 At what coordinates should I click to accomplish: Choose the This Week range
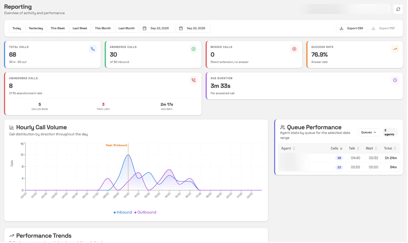tap(58, 28)
